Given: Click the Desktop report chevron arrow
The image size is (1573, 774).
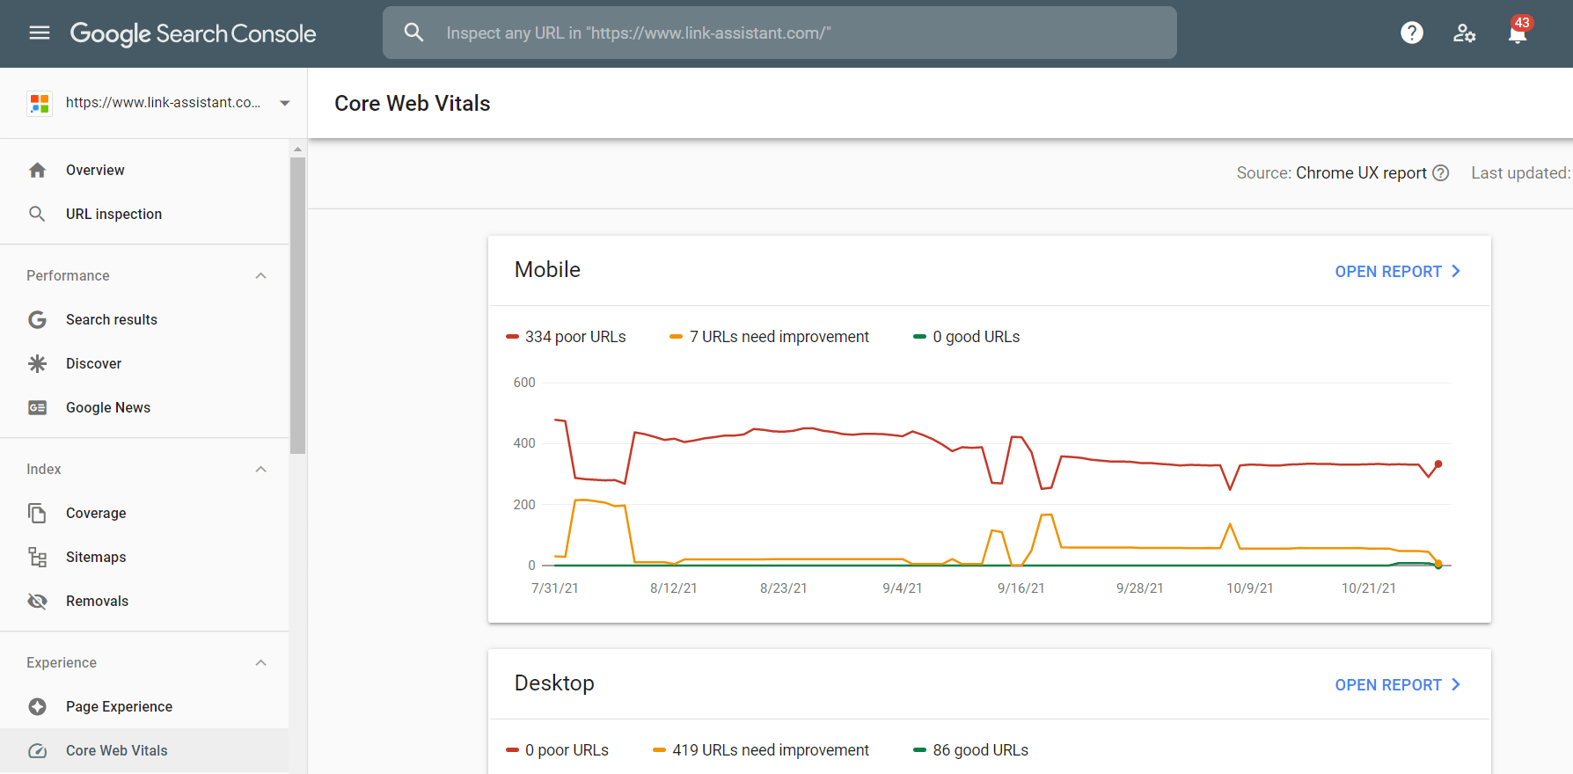Looking at the screenshot, I should point(1456,684).
